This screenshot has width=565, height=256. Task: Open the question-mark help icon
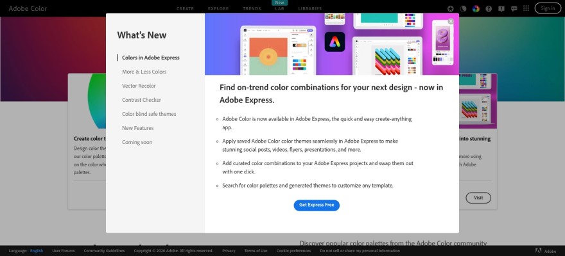click(x=489, y=8)
